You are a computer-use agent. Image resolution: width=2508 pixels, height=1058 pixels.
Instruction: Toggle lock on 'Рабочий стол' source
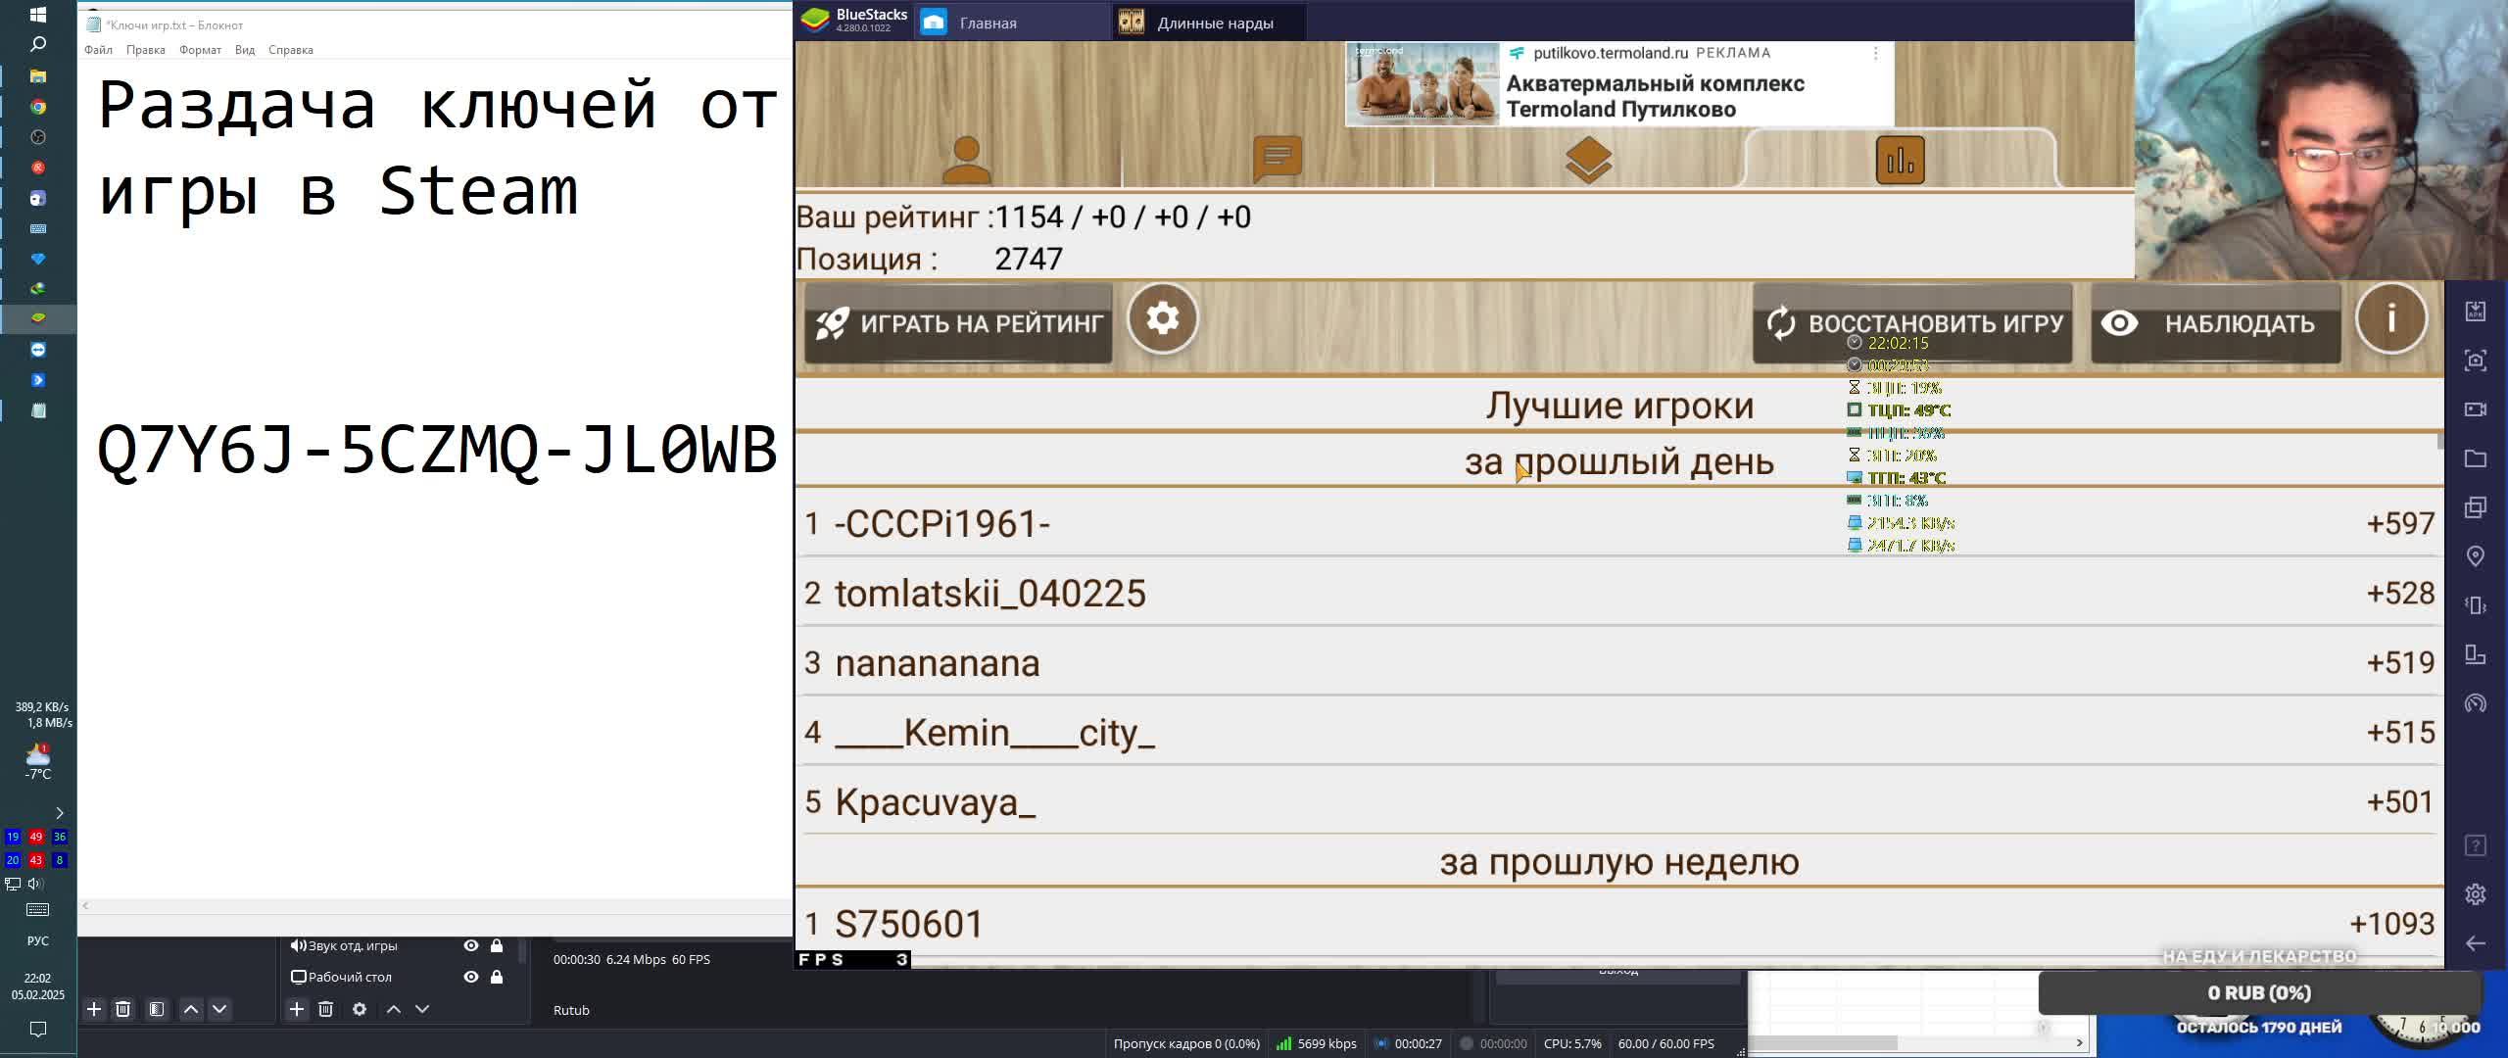pyautogui.click(x=497, y=977)
